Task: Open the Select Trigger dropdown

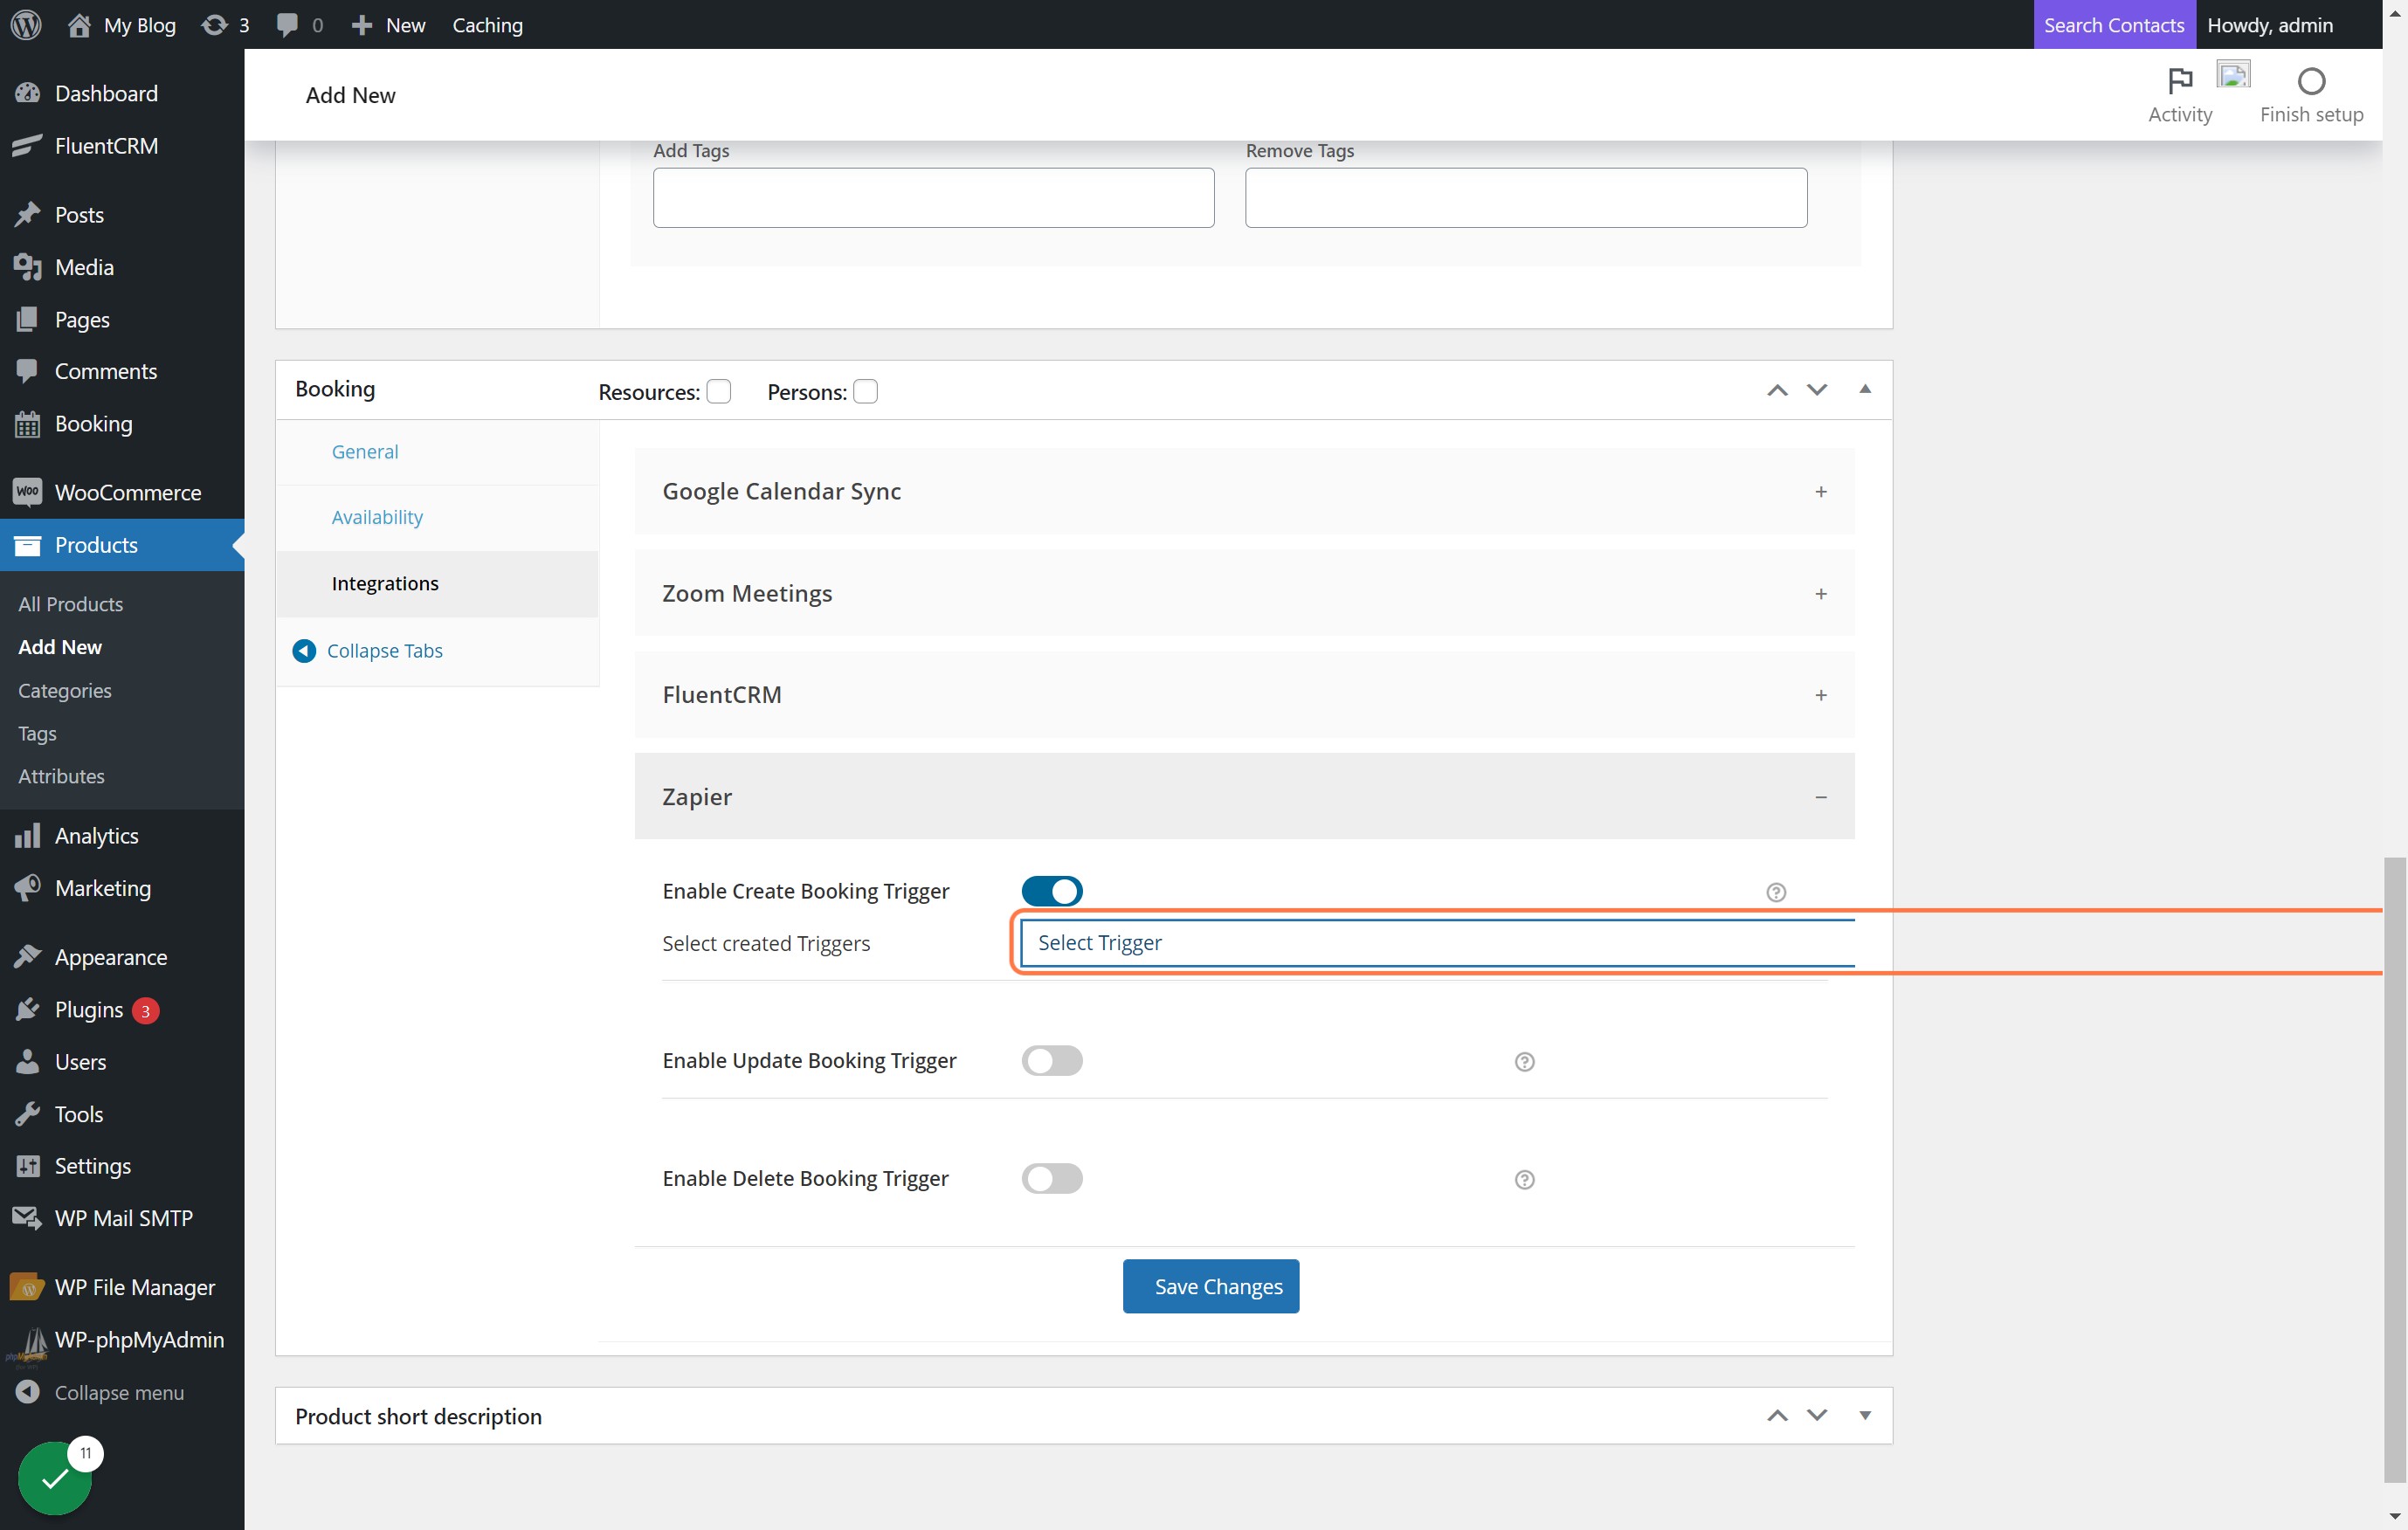Action: click(1437, 943)
